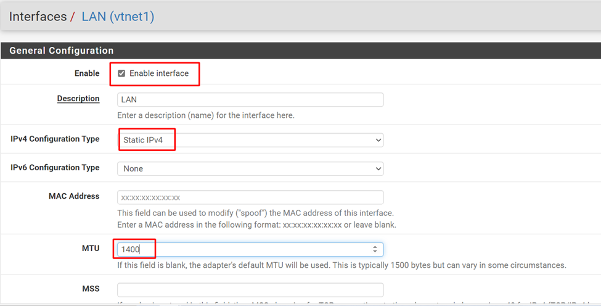Click the 'MAC Address' field label
This screenshot has height=306, width=601.
click(x=74, y=196)
